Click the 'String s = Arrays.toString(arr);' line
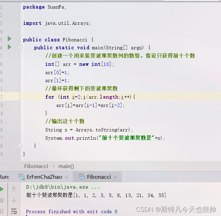 89,130
